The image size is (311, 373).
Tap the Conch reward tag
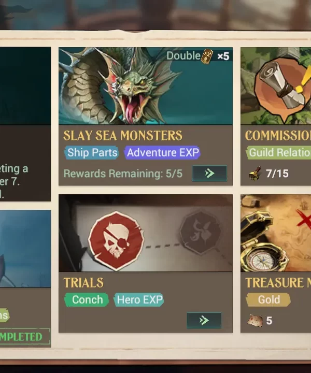point(87,300)
